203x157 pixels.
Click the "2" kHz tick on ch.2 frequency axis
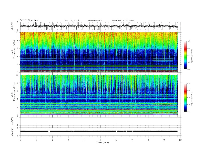18,107
